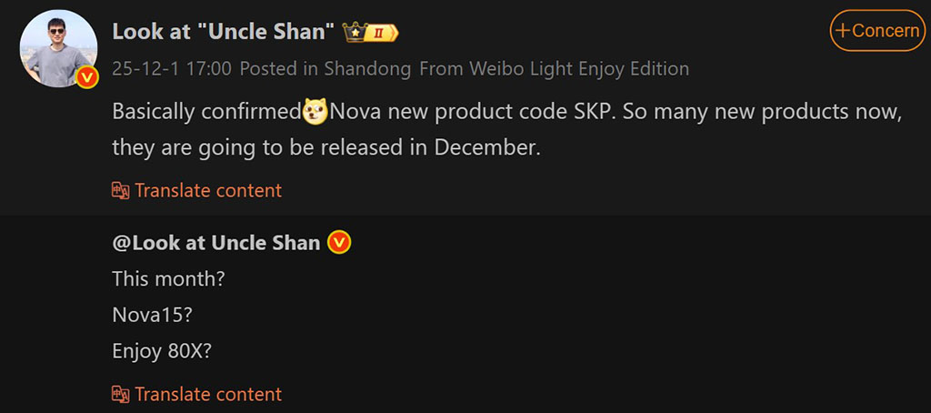The image size is (931, 413).
Task: Open the "From Weibo Light Enjoy Edition" source
Action: 553,68
